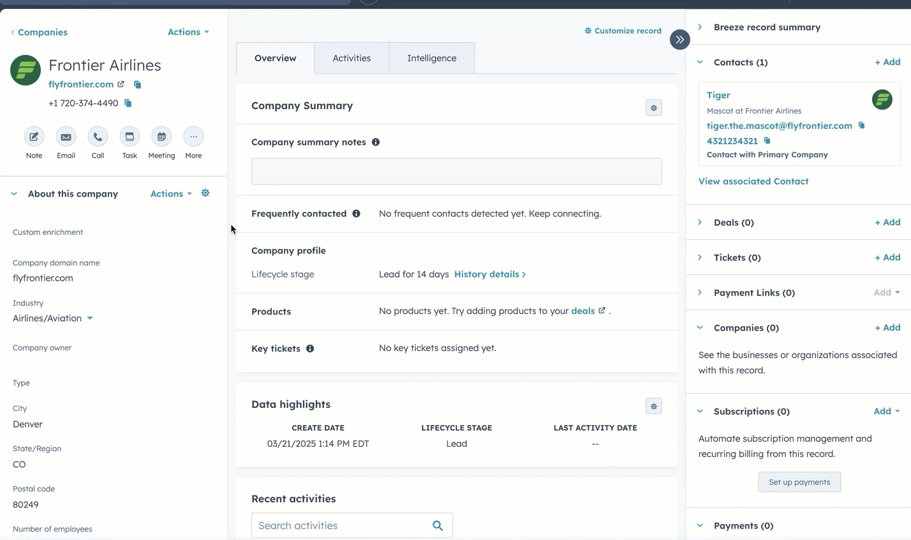
Task: Open flyfrontier.com external link icon
Action: tap(121, 84)
